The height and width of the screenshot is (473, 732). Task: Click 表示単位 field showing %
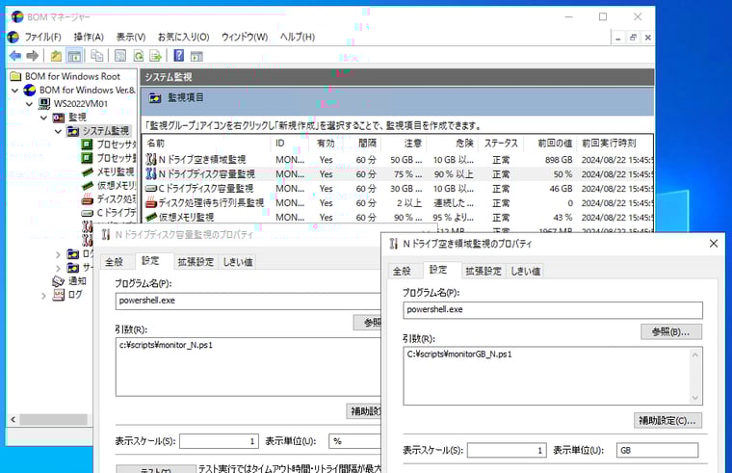[355, 441]
